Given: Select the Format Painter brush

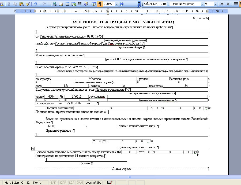Looking at the screenshot, I should (x=28, y=4).
